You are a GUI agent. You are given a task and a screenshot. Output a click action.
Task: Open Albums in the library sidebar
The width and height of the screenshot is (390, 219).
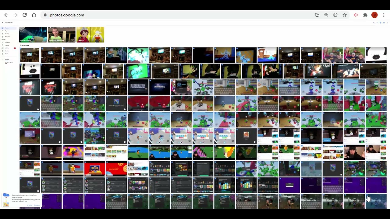(8, 45)
